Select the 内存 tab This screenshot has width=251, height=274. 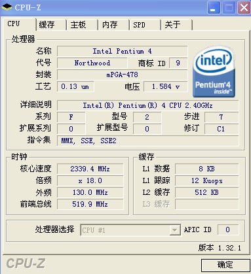pyautogui.click(x=113, y=25)
